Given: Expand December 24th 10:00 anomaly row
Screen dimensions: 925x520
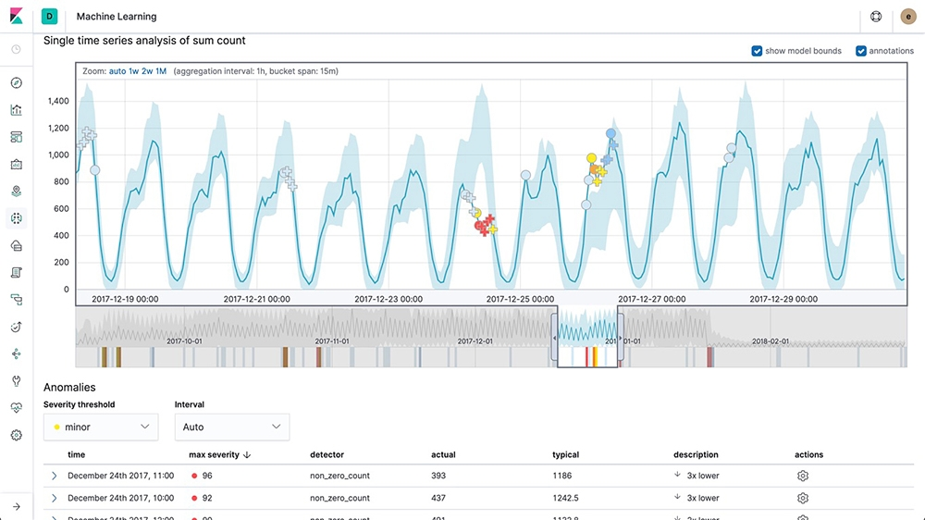Looking at the screenshot, I should (x=55, y=498).
